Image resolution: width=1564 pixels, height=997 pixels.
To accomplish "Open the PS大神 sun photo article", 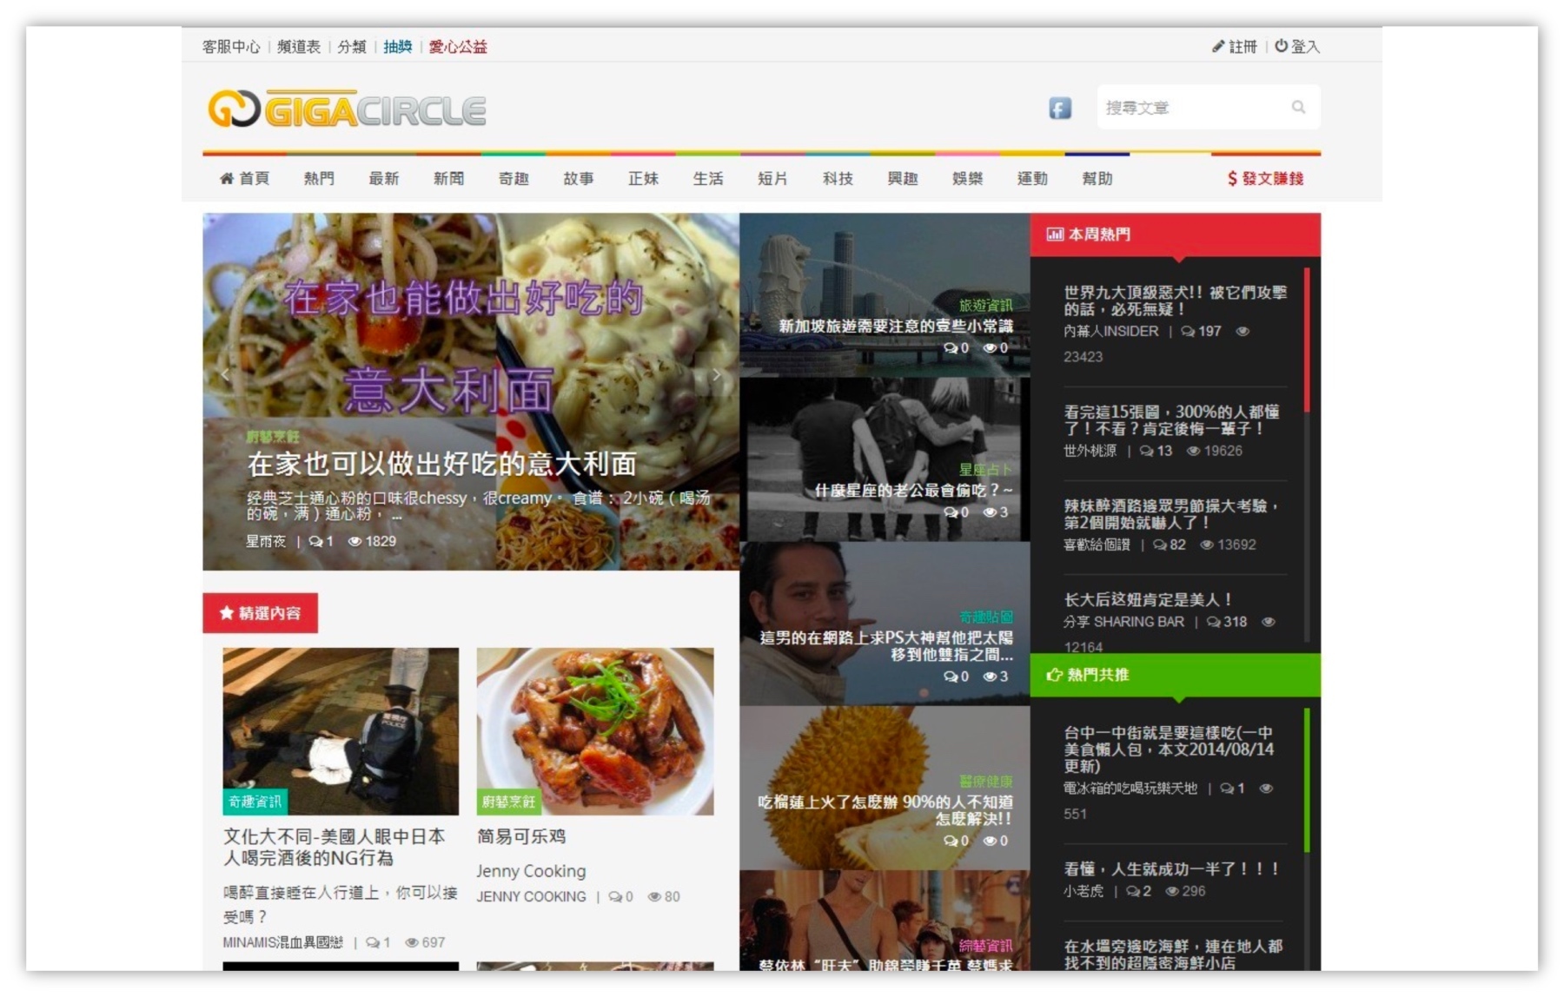I will point(886,646).
